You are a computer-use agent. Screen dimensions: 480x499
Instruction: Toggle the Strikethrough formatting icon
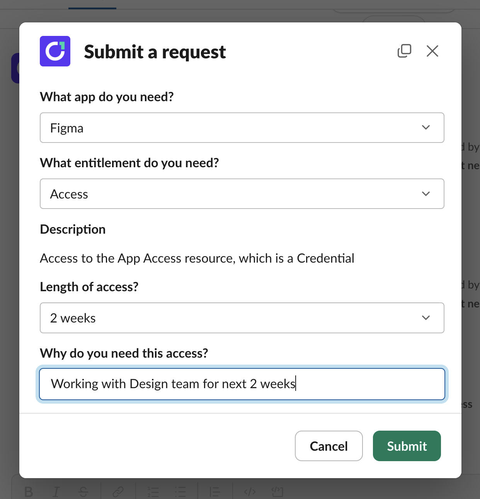pyautogui.click(x=84, y=492)
